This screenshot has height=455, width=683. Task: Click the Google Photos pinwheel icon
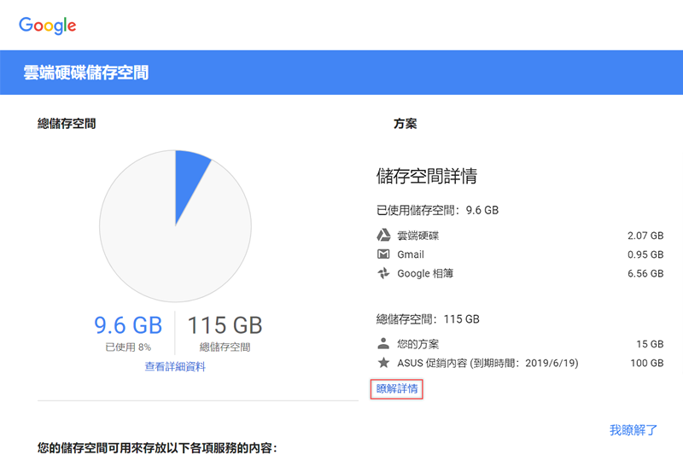(x=383, y=273)
